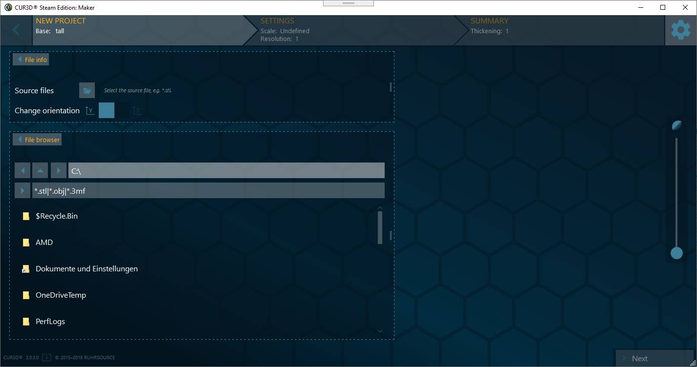The height and width of the screenshot is (367, 697).
Task: Go up one directory level
Action: 40,171
